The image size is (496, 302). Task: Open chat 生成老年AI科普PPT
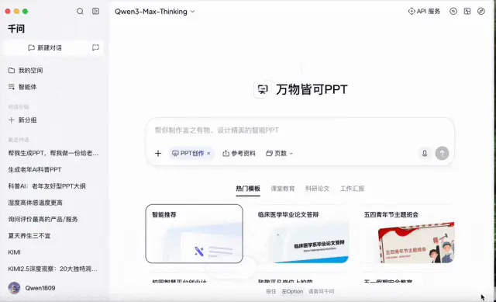click(x=35, y=170)
